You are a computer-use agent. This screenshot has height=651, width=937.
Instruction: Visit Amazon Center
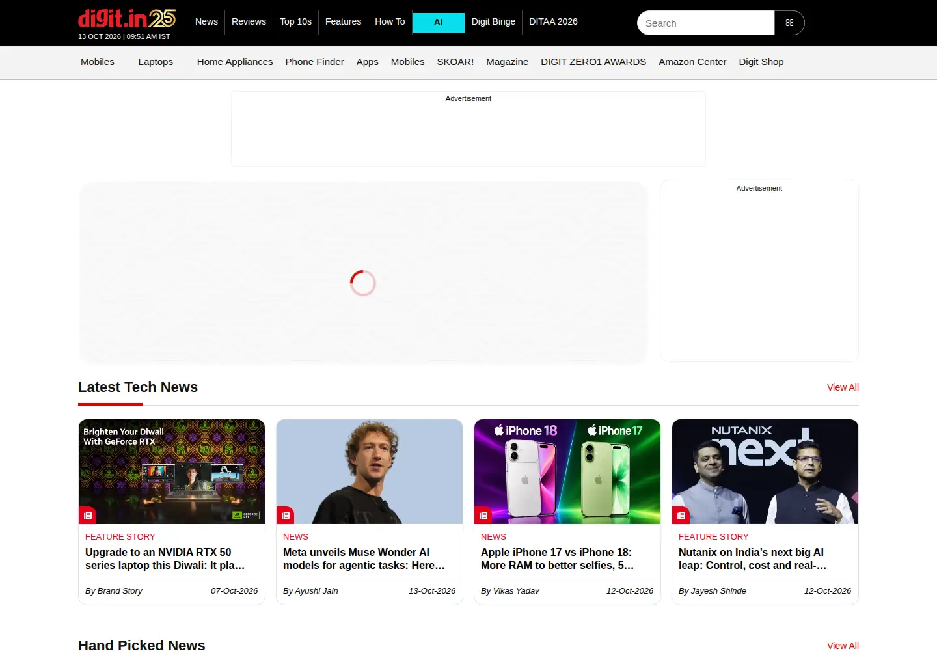692,62
